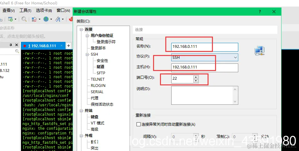Click the down scroll arrow in 说明 box
The height and width of the screenshot is (151, 299).
point(235,102)
